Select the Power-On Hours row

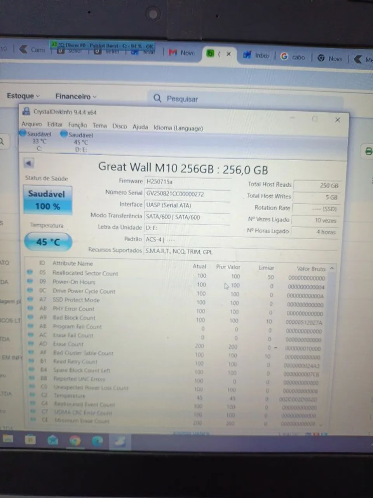tap(177, 284)
